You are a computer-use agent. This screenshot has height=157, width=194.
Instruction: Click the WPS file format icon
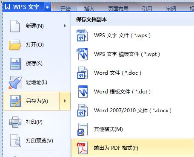[x=82, y=35]
